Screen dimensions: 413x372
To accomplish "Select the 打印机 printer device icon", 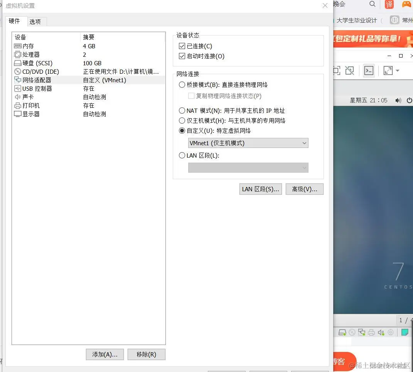I will click(18, 105).
